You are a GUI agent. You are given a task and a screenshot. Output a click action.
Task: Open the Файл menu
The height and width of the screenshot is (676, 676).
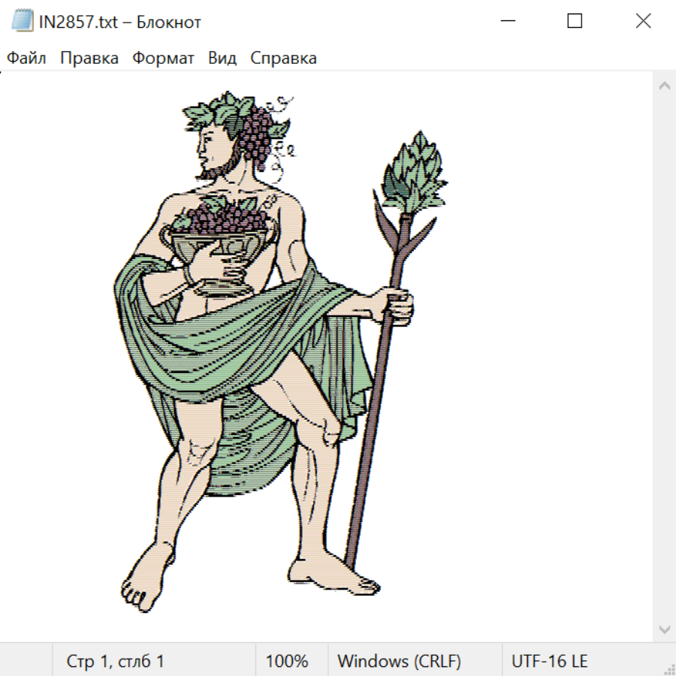26,59
